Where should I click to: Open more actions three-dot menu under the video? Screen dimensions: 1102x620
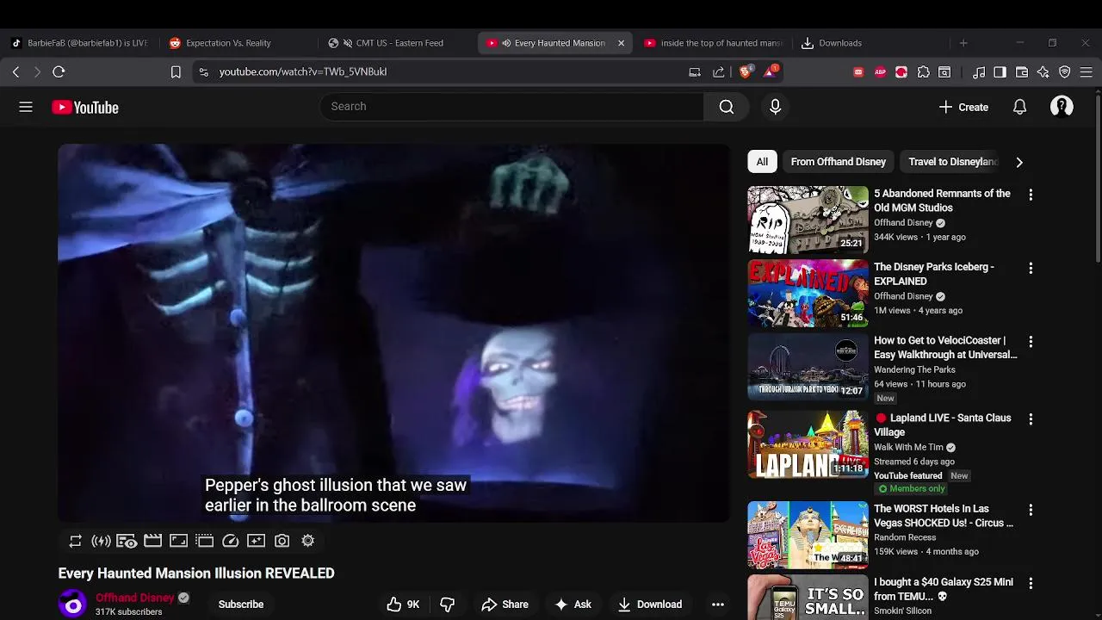click(717, 604)
